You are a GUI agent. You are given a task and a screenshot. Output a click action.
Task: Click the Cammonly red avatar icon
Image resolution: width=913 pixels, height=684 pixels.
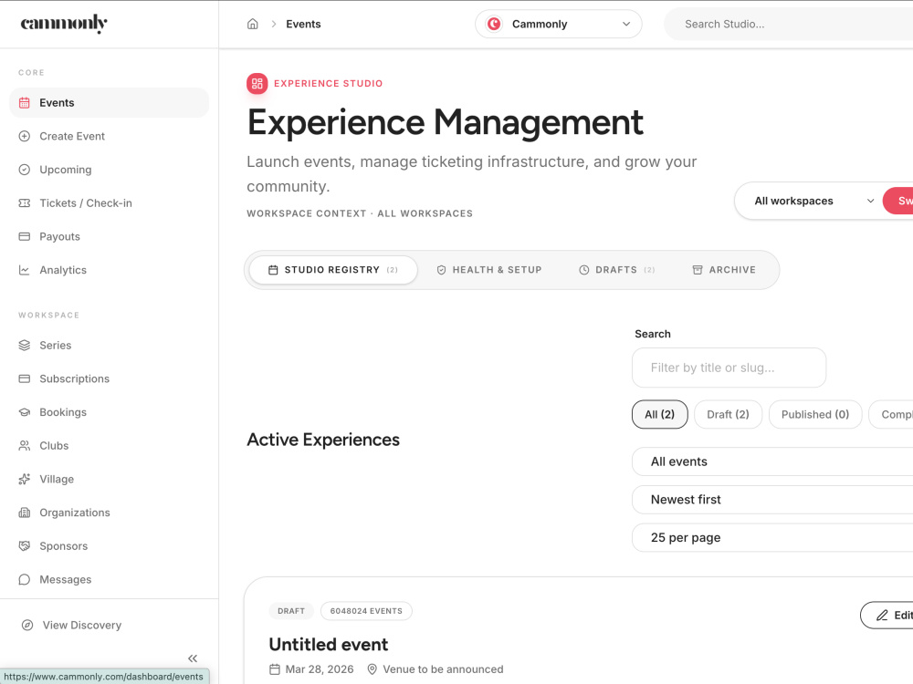point(494,24)
